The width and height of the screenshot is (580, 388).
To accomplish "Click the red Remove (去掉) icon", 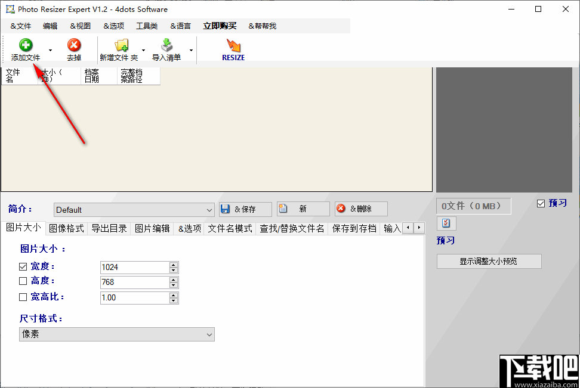I will [x=74, y=45].
